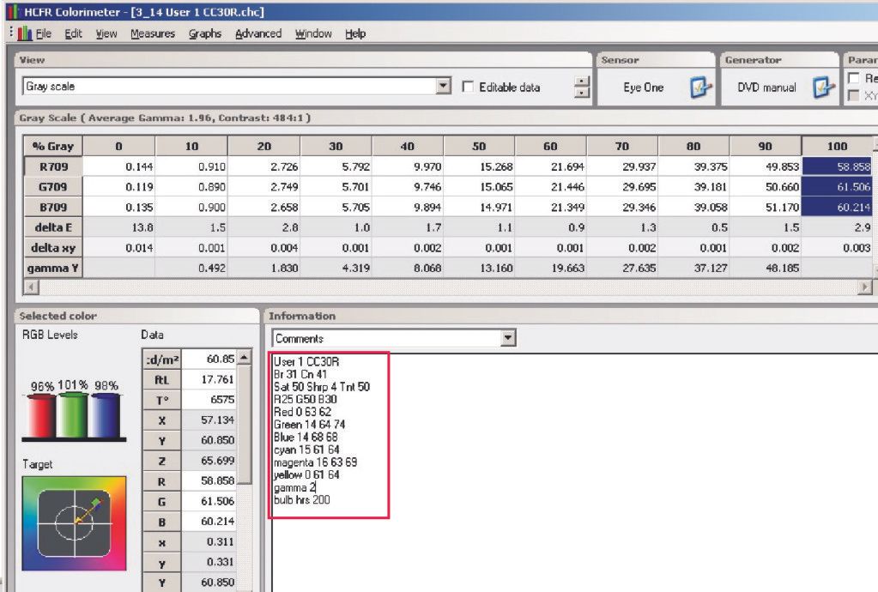Click the comment line 'bulb hrs 200'
Image resolution: width=878 pixels, height=592 pixels.
[302, 499]
